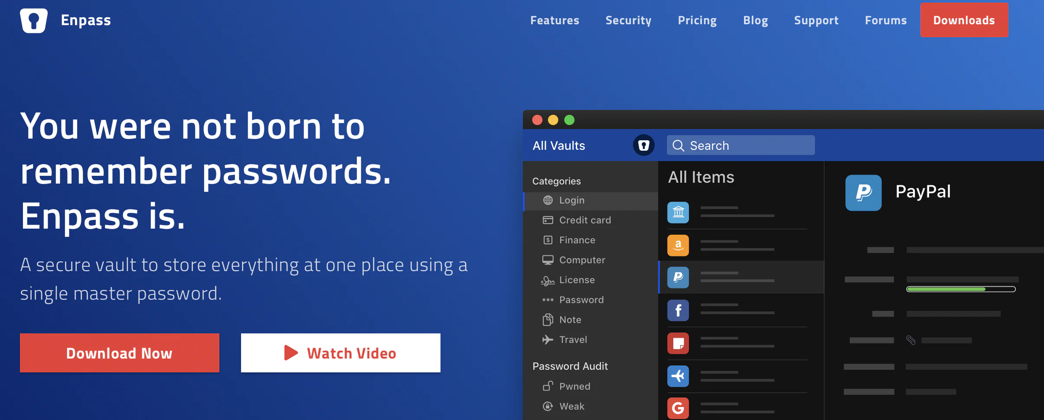Screen dimensions: 1044x420
Task: Open the Features nav link
Action: click(555, 20)
